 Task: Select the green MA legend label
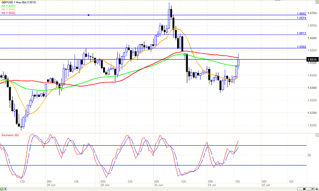pyautogui.click(x=8, y=6)
